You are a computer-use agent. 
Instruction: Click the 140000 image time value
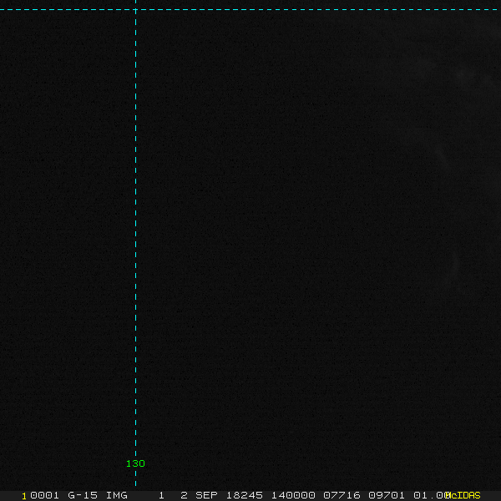click(x=292, y=495)
